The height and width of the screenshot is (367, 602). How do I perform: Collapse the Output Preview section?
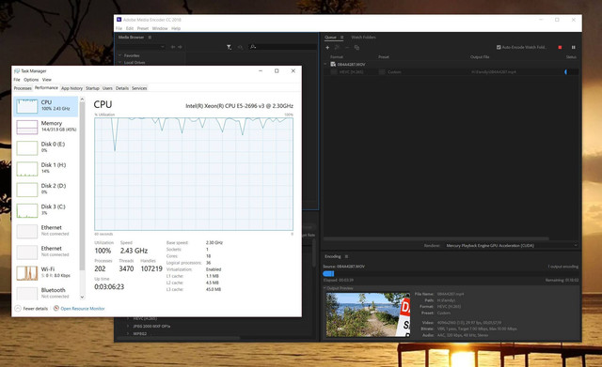click(325, 288)
